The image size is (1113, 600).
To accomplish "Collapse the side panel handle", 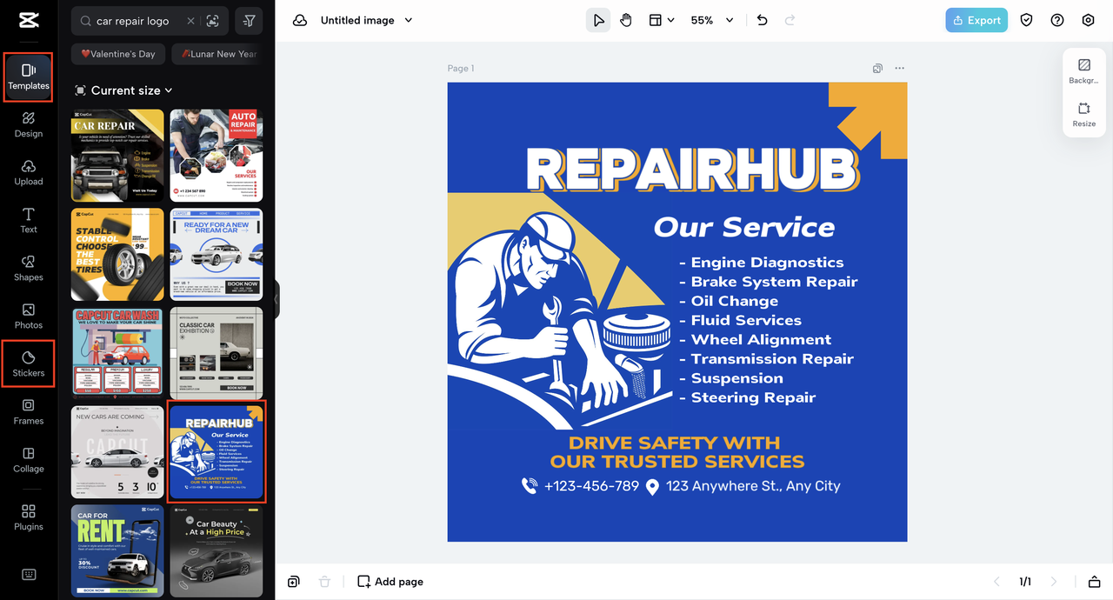I will point(277,300).
